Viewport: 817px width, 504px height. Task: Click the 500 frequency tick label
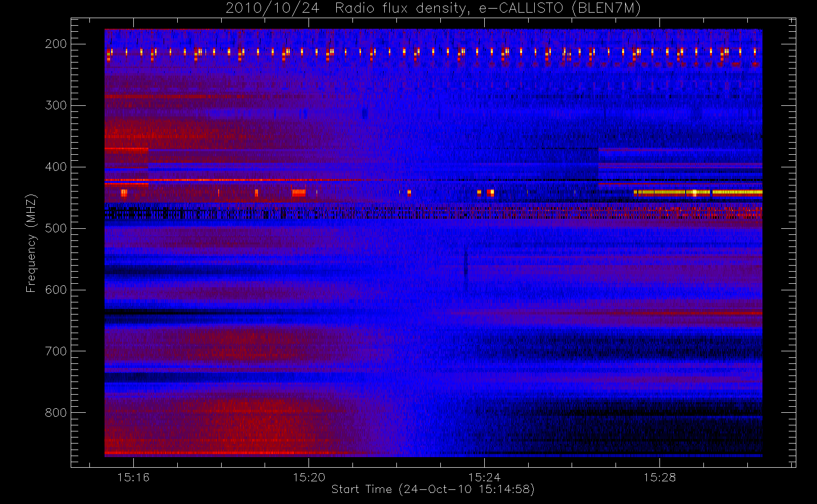coord(56,228)
